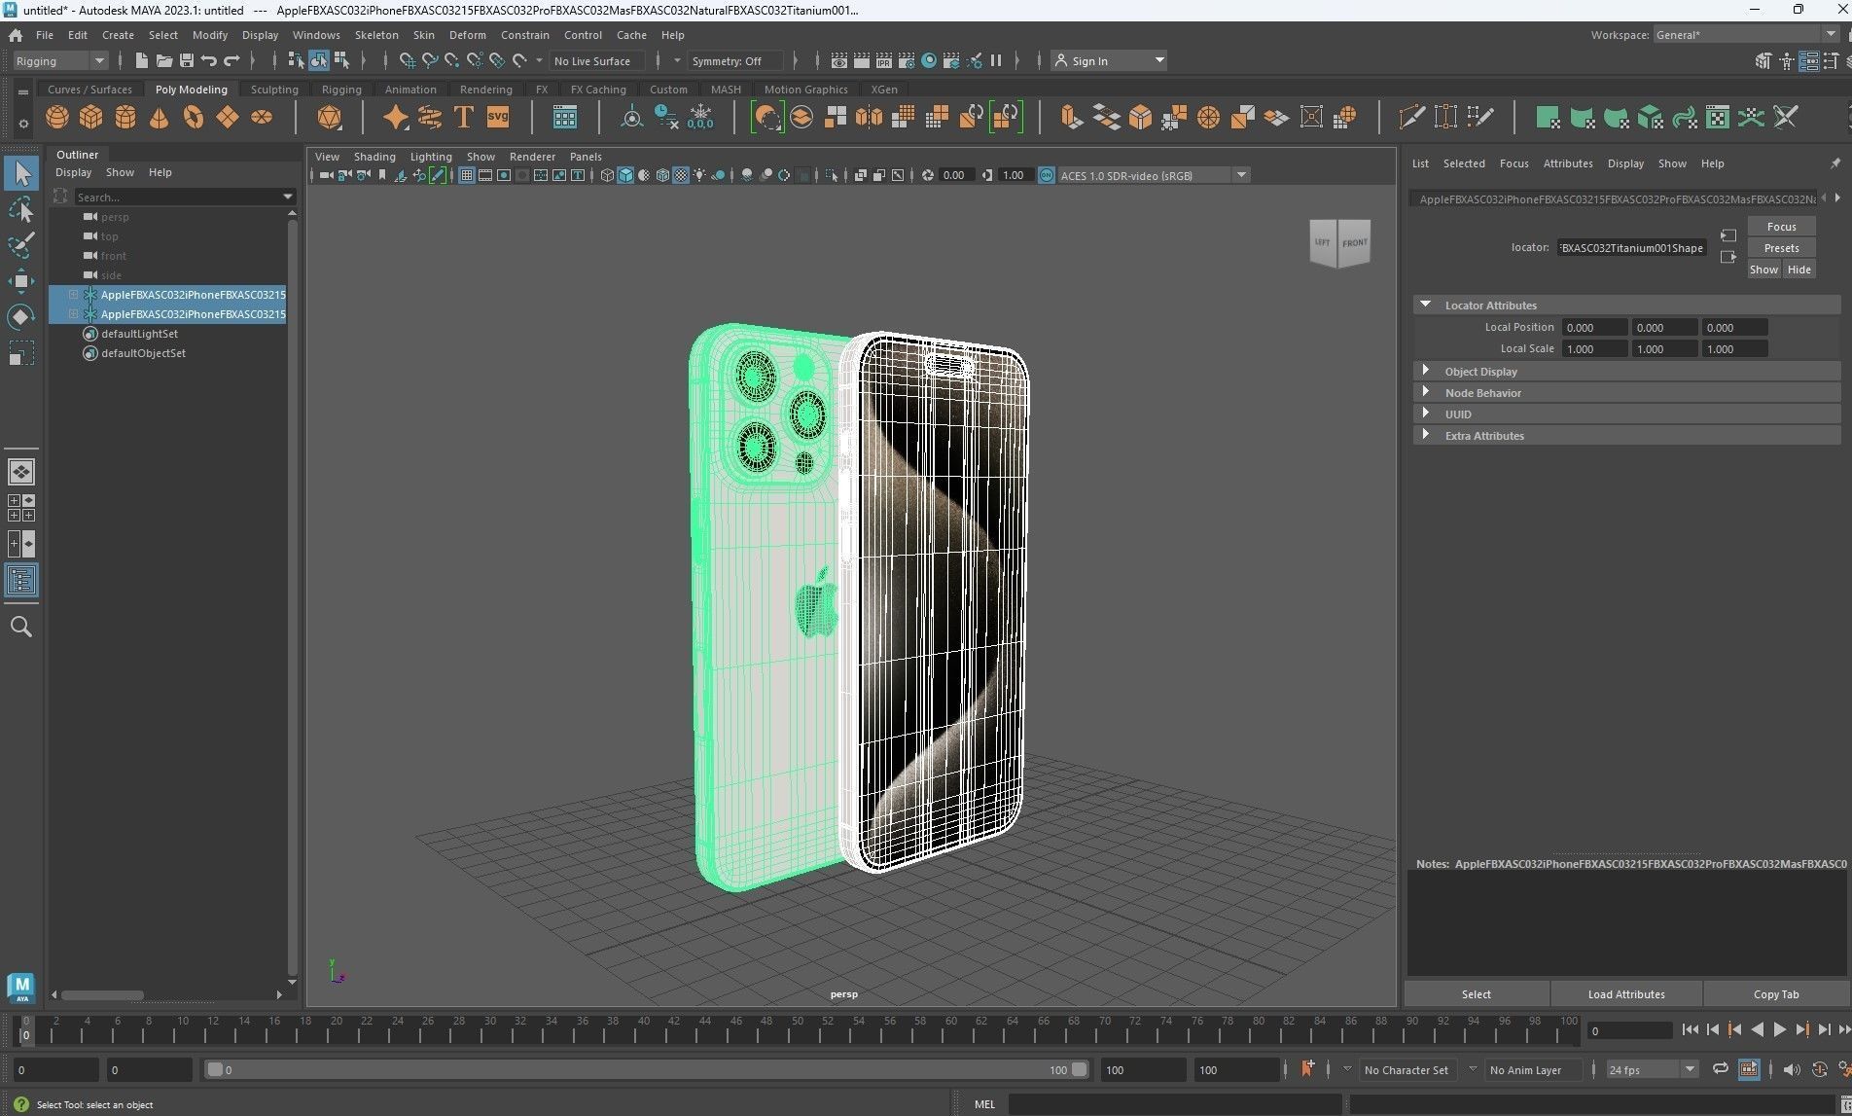Create a polygon disc from the shelf
Image resolution: width=1852 pixels, height=1116 pixels.
262,118
